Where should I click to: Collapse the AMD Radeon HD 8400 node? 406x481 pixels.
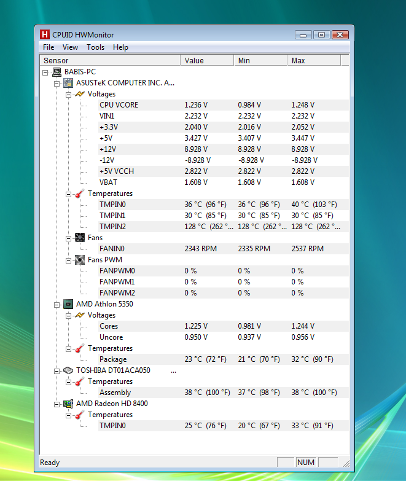coord(57,405)
